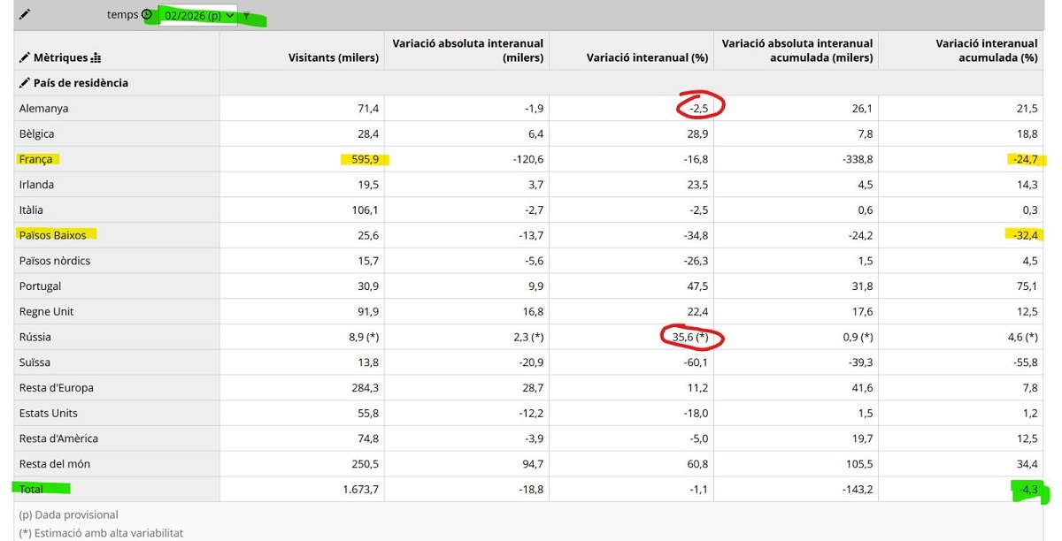Click Països nòrdics visitors value 15,7

coord(367,261)
